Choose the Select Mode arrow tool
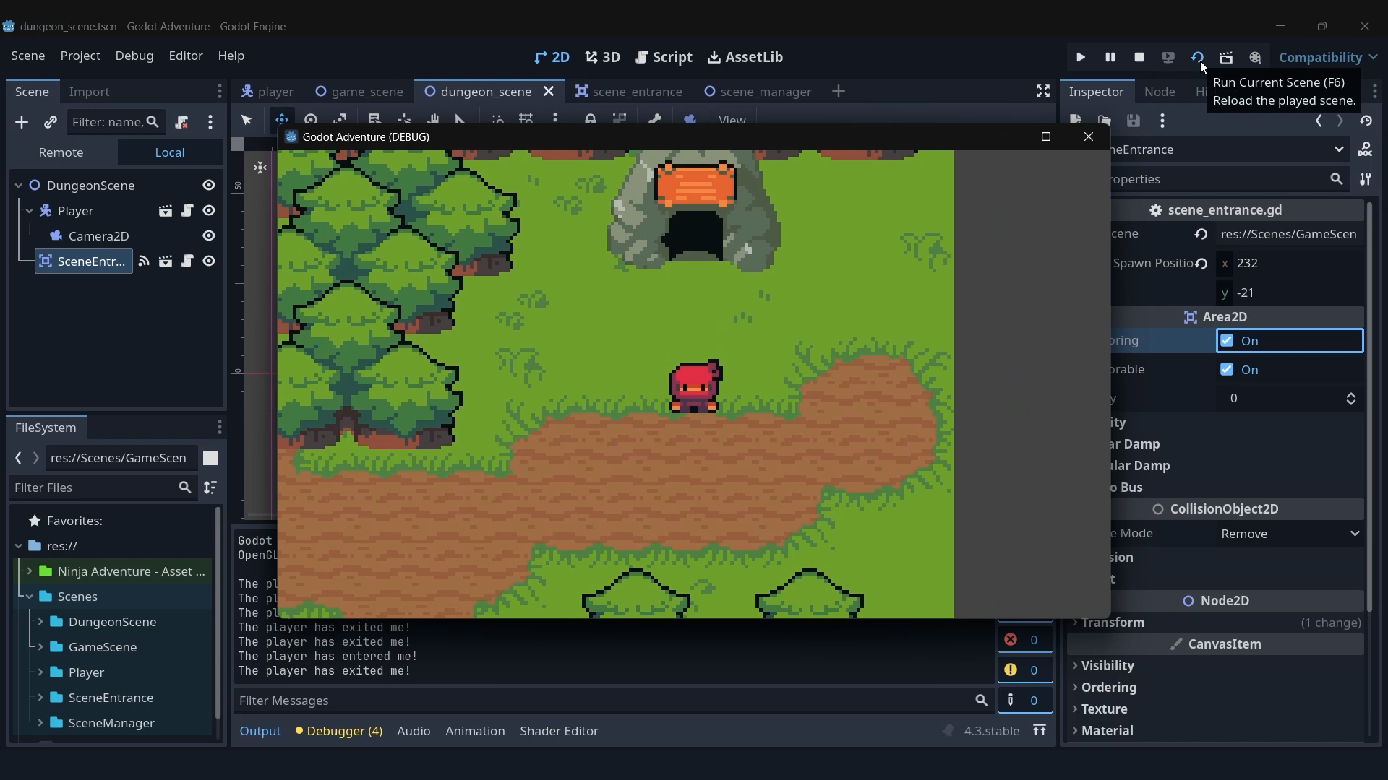Viewport: 1388px width, 780px height. 247,120
